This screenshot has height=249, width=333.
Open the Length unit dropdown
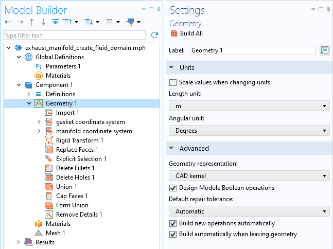pyautogui.click(x=249, y=106)
